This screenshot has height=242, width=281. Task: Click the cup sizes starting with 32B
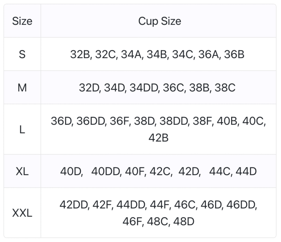click(157, 54)
